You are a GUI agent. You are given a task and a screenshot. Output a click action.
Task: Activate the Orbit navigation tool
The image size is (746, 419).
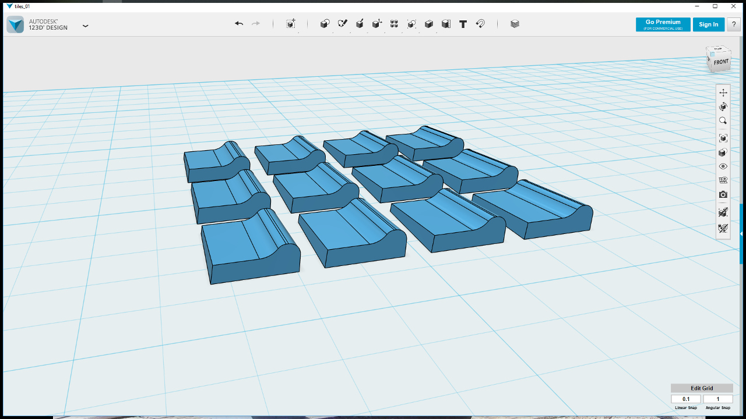pyautogui.click(x=723, y=106)
